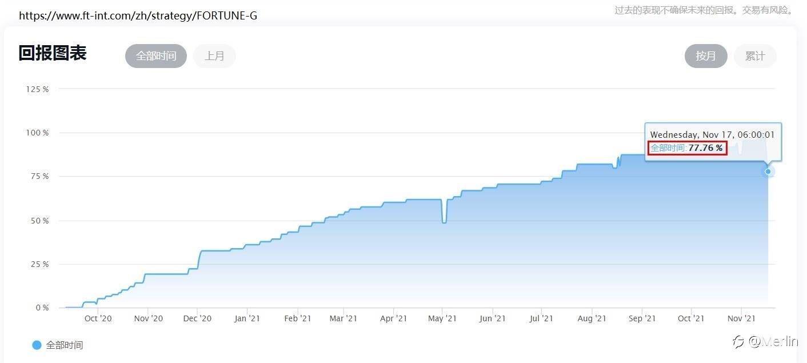807x363 pixels.
Task: Click the Nov '21 x-axis label
Action: (741, 318)
